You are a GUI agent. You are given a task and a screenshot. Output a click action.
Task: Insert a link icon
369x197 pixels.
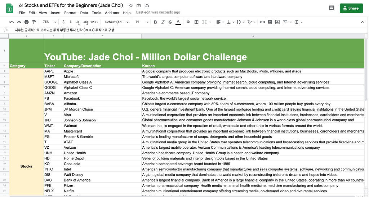point(262,22)
